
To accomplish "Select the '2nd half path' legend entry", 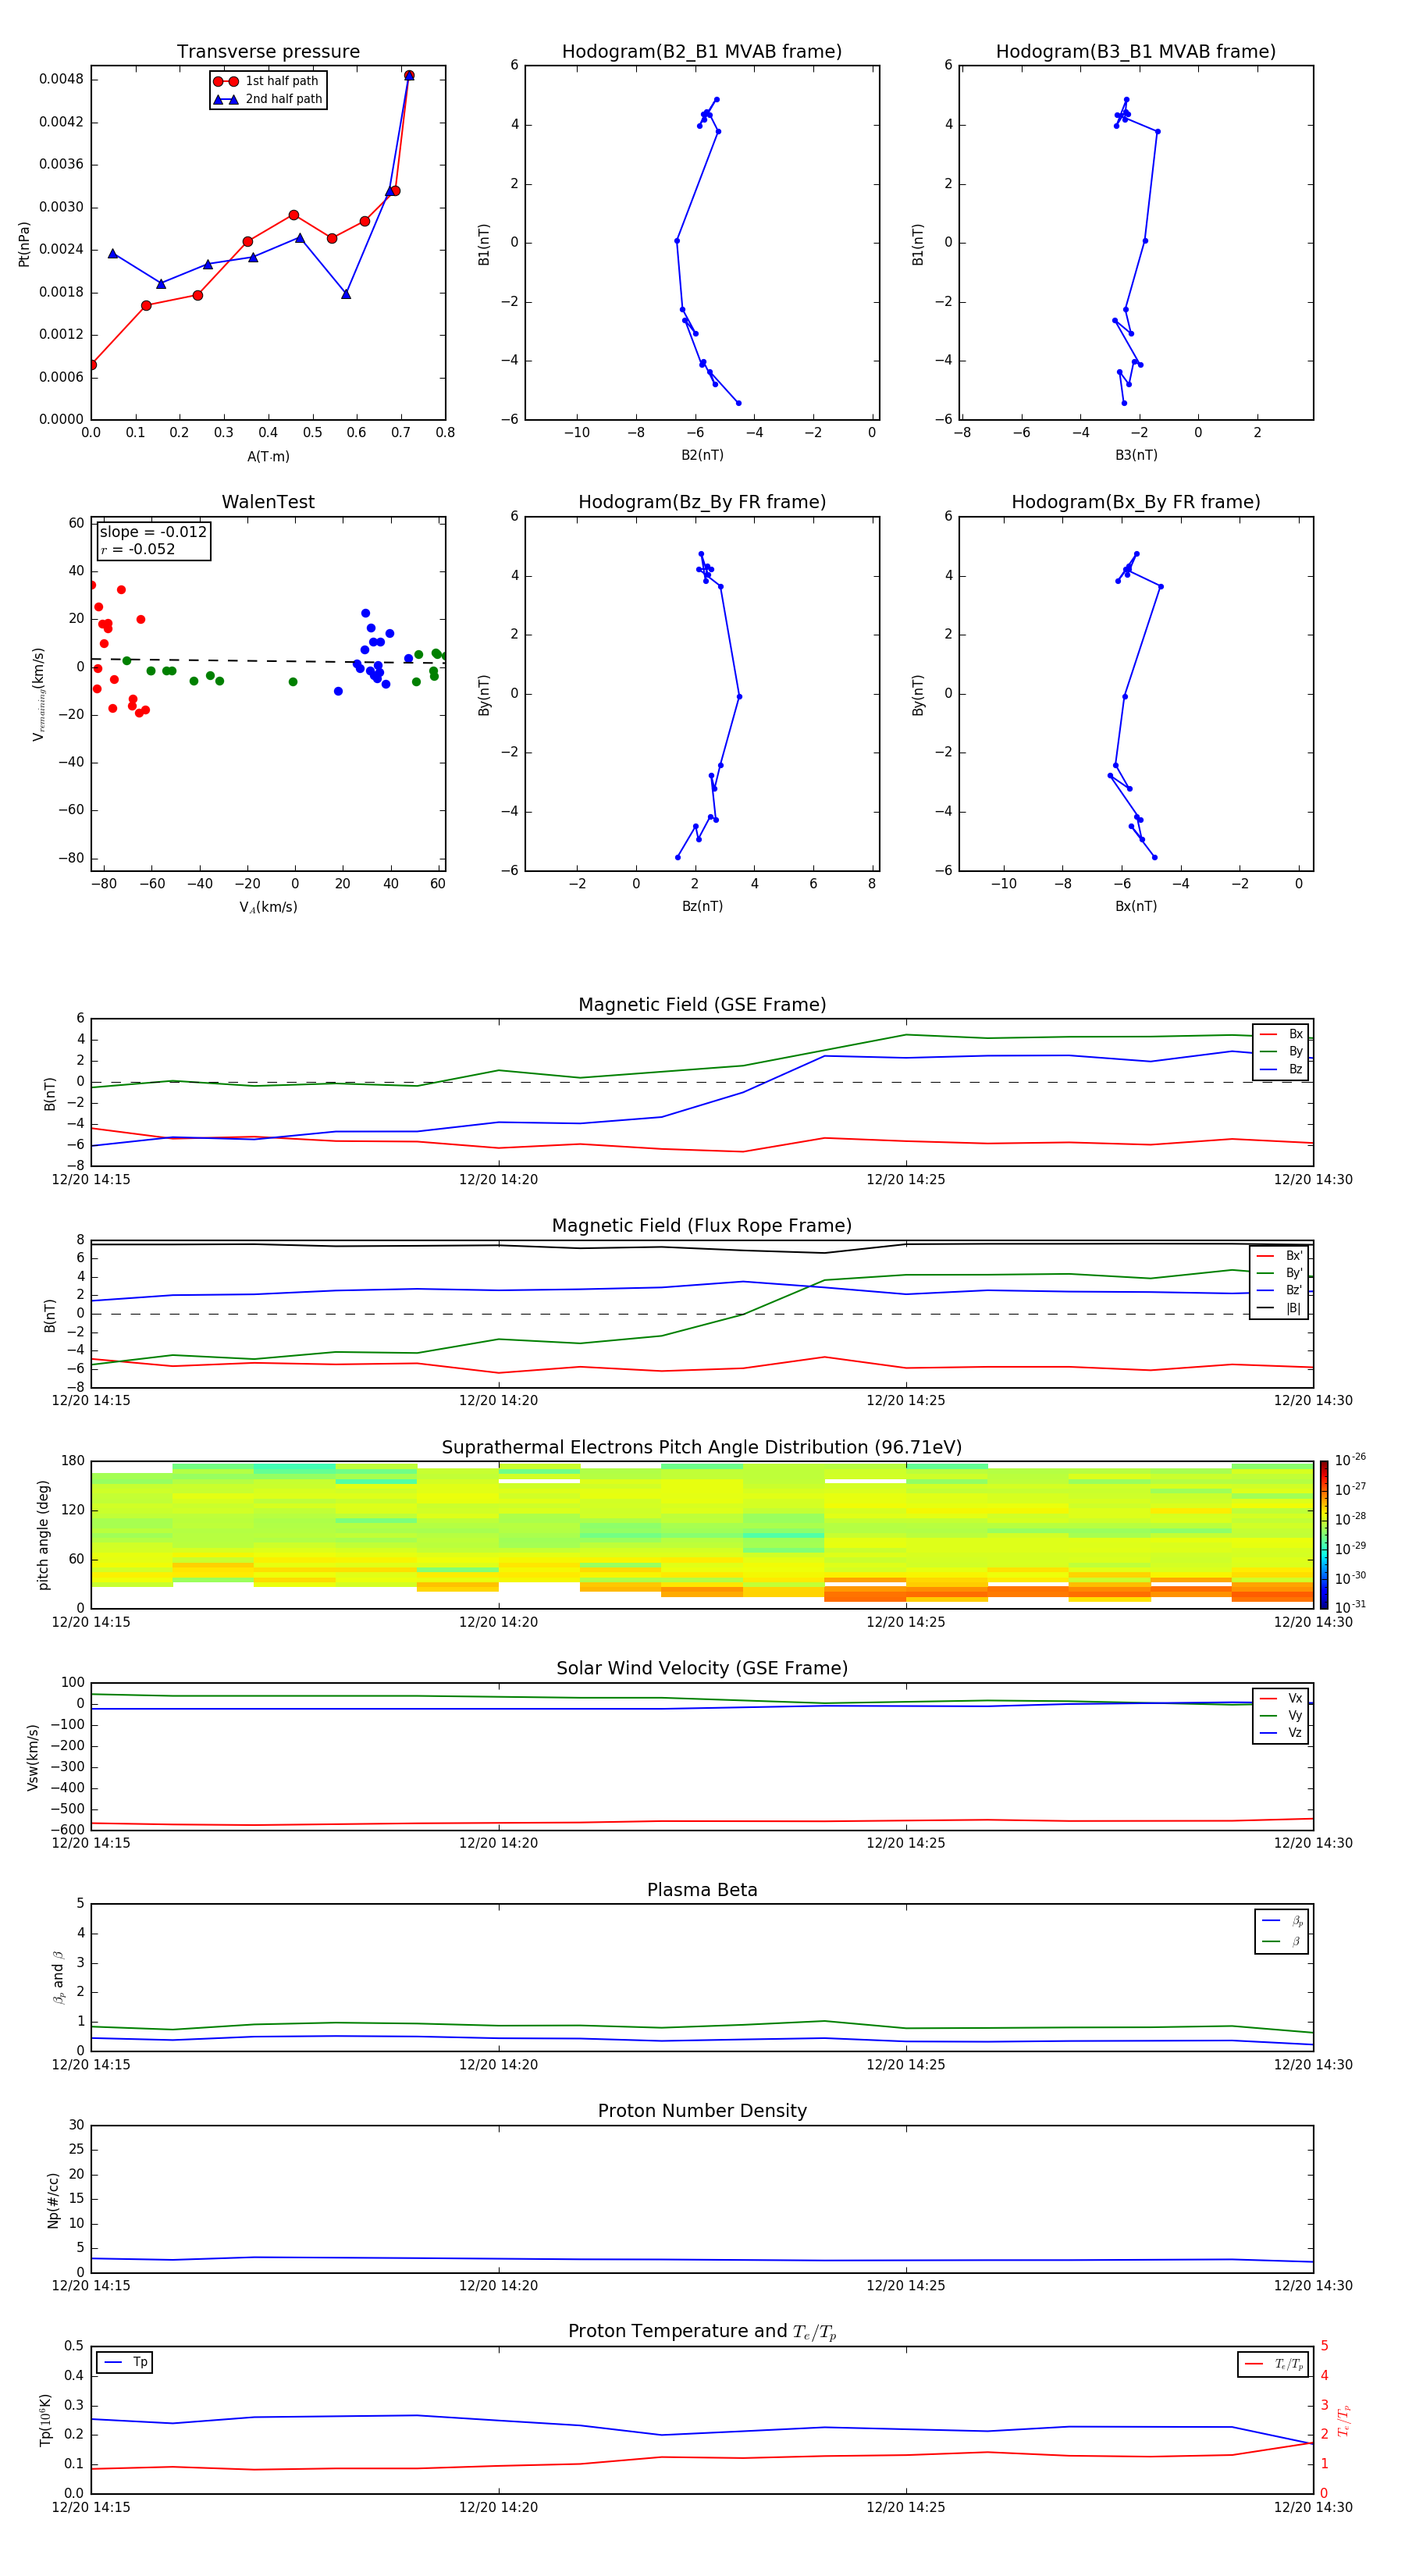I will pos(267,99).
